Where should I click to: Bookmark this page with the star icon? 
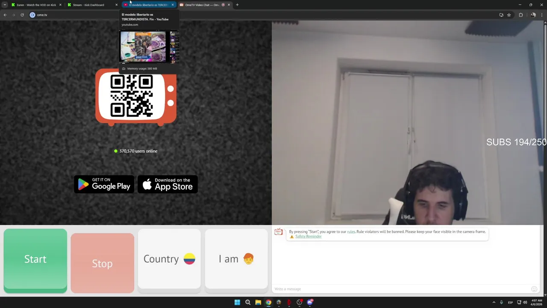[x=509, y=15]
